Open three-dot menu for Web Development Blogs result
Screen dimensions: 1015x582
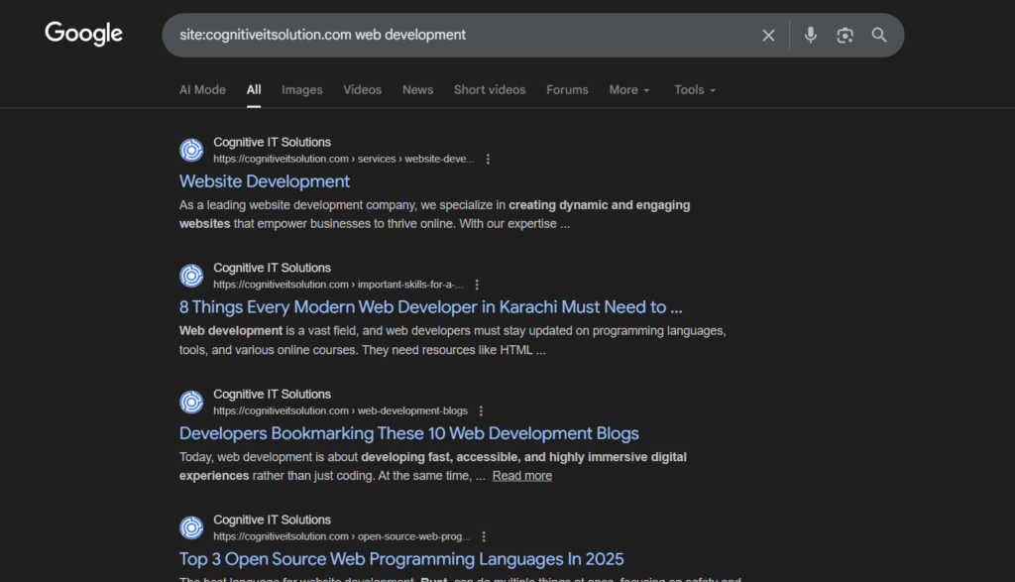pyautogui.click(x=481, y=410)
